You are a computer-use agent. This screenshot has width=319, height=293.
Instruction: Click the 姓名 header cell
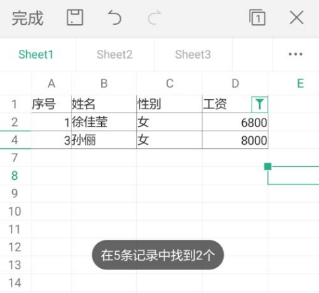click(104, 104)
